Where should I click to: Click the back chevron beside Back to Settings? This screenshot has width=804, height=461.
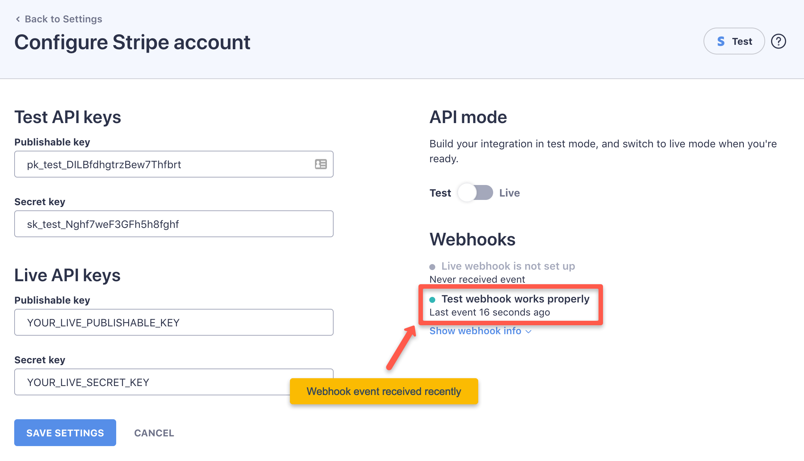tap(18, 19)
